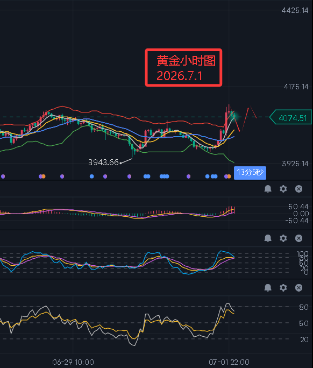Click time axis label 06-29 10:00
This screenshot has width=313, height=368.
73,362
